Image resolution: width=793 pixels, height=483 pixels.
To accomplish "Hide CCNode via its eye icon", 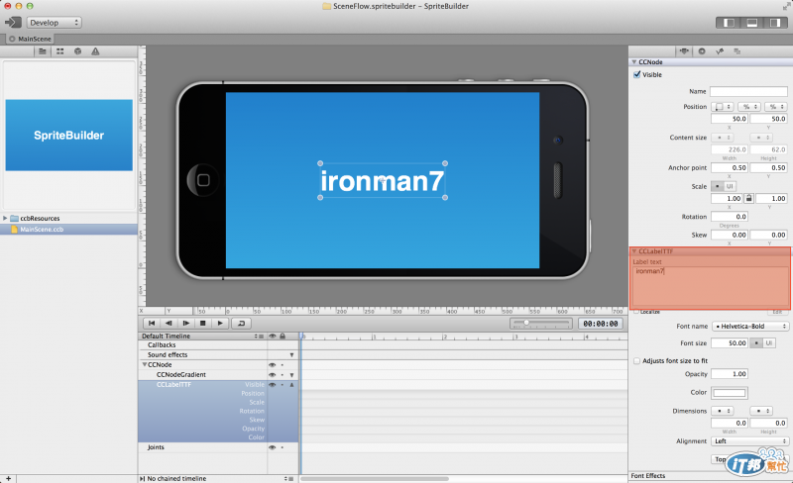I will pos(272,365).
